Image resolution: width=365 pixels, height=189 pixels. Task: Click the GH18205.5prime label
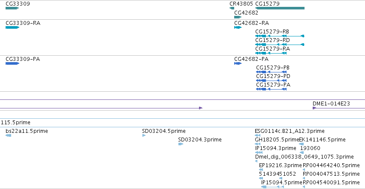tap(277, 140)
